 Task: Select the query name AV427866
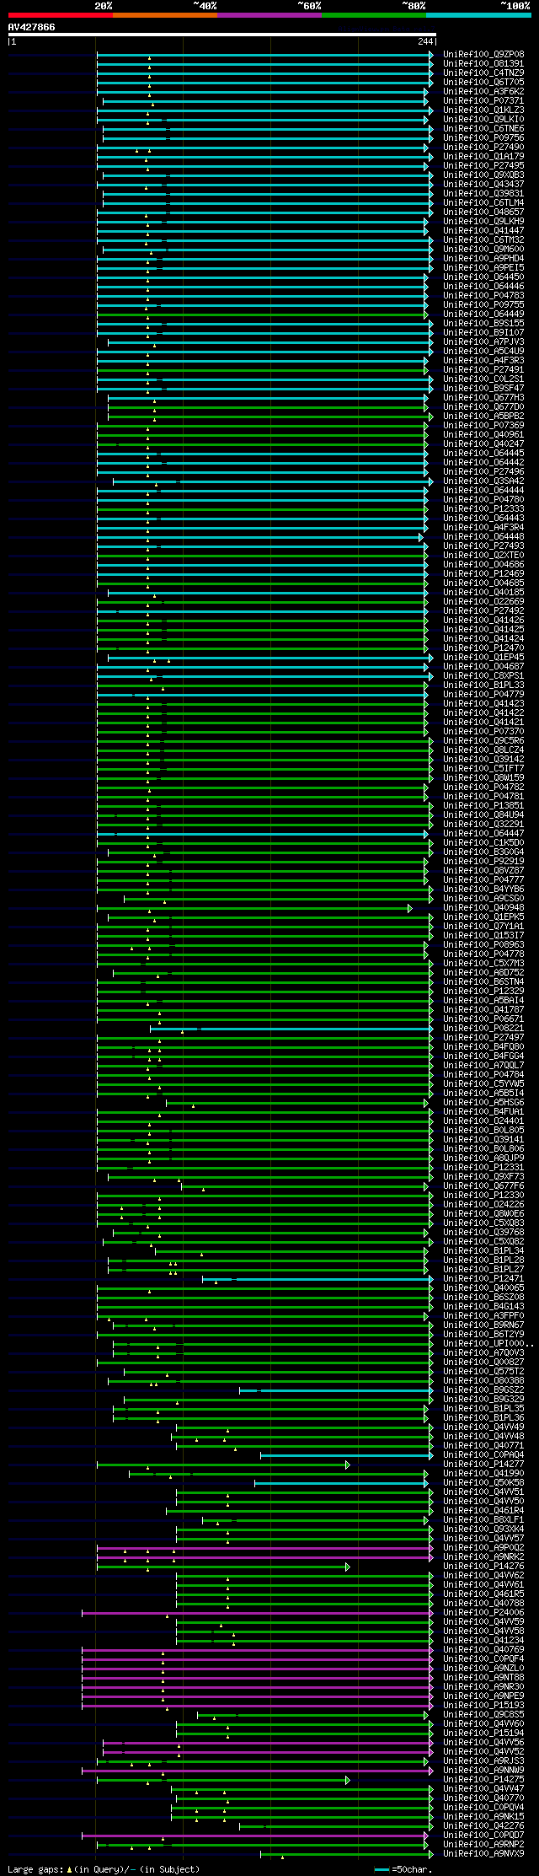(x=32, y=27)
